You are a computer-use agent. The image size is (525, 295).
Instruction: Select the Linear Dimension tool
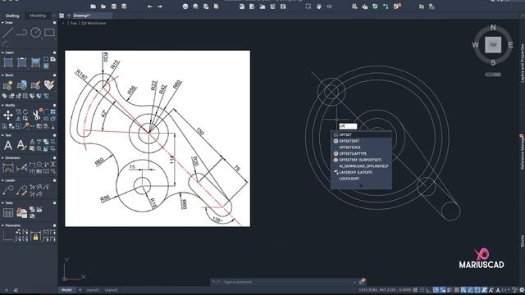8,168
